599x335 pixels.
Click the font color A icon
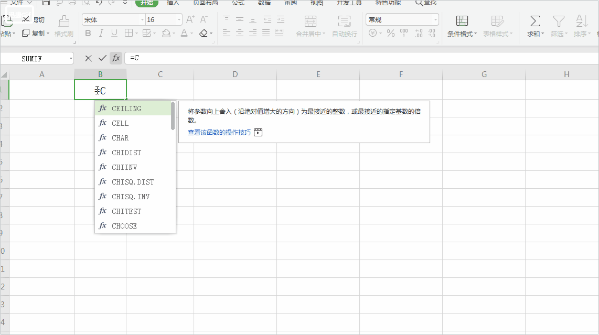(184, 33)
